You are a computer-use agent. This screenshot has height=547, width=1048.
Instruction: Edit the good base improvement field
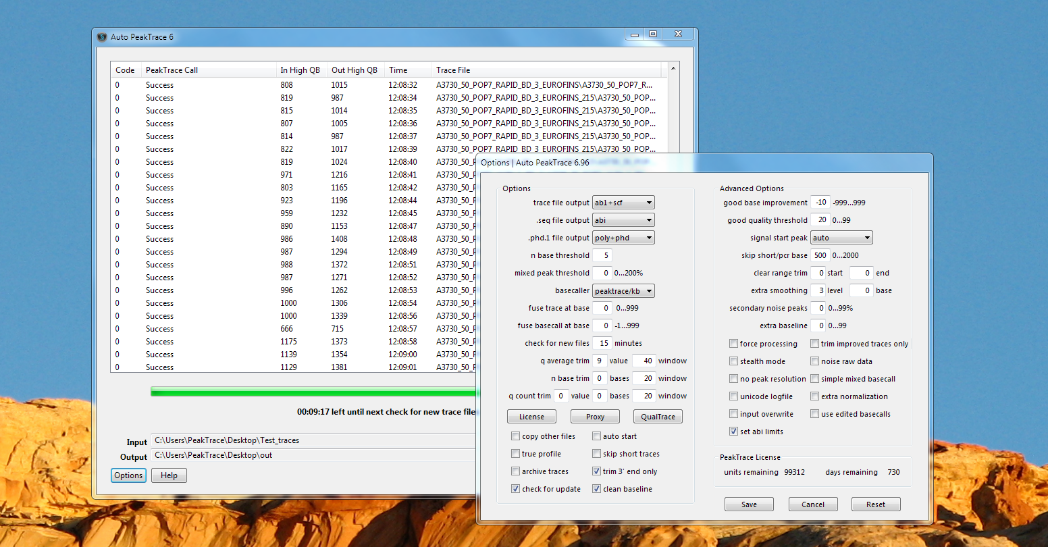pyautogui.click(x=820, y=203)
